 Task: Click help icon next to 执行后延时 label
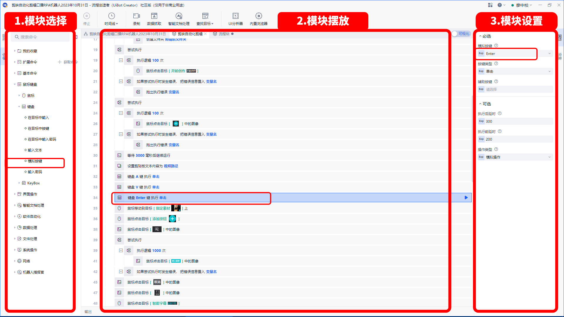click(x=500, y=113)
